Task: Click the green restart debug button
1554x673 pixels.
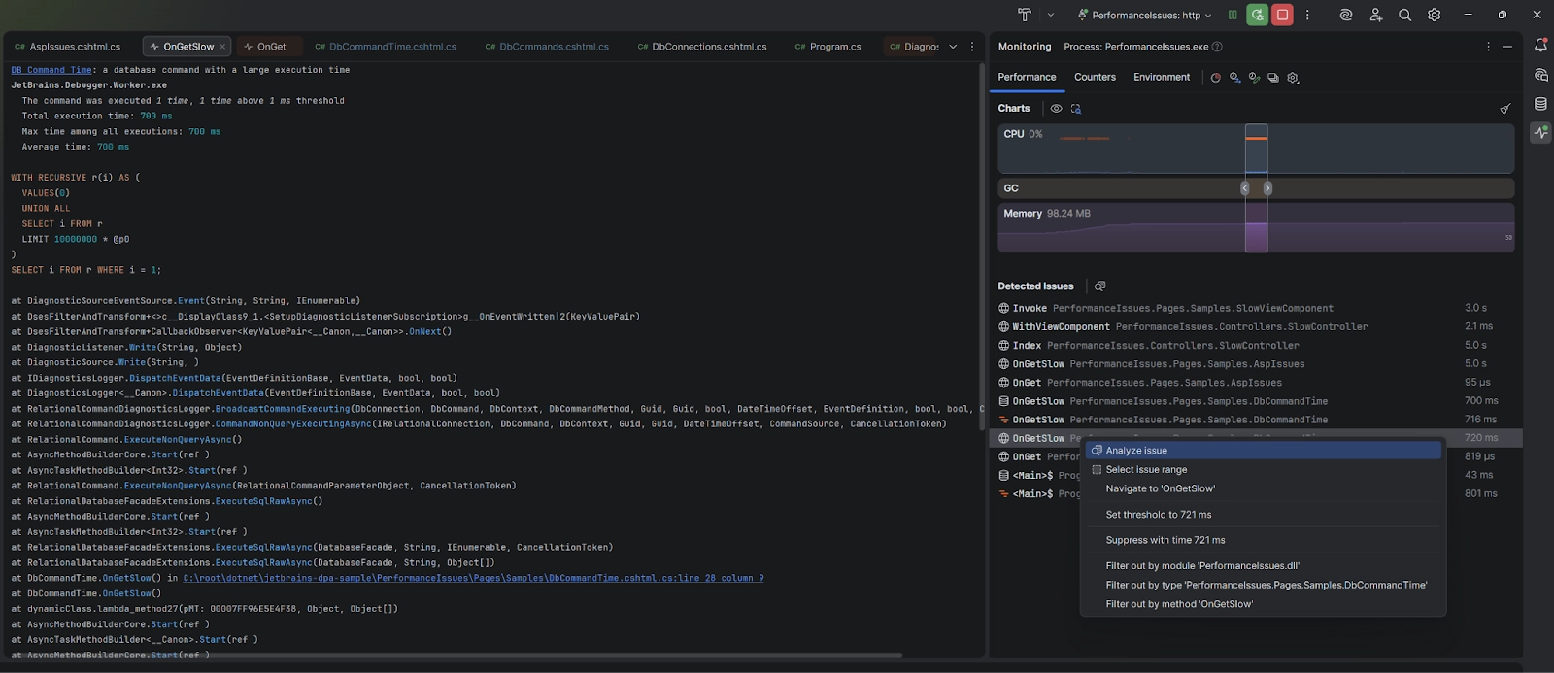Action: click(x=1257, y=15)
